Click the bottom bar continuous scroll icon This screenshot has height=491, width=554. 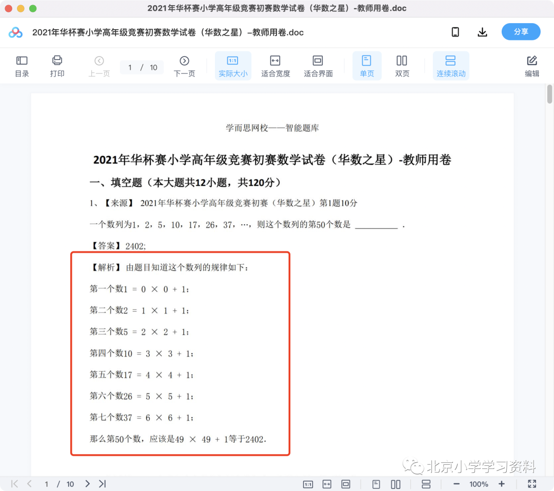(x=426, y=484)
